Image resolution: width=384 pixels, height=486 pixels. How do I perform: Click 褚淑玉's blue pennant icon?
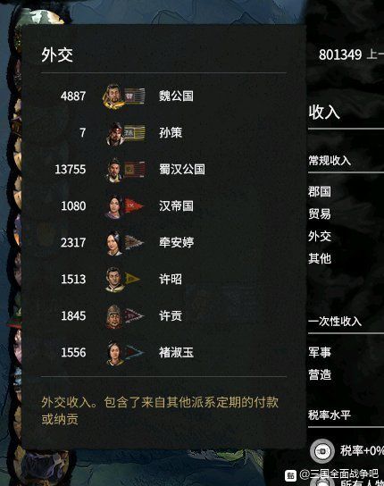pyautogui.click(x=134, y=352)
